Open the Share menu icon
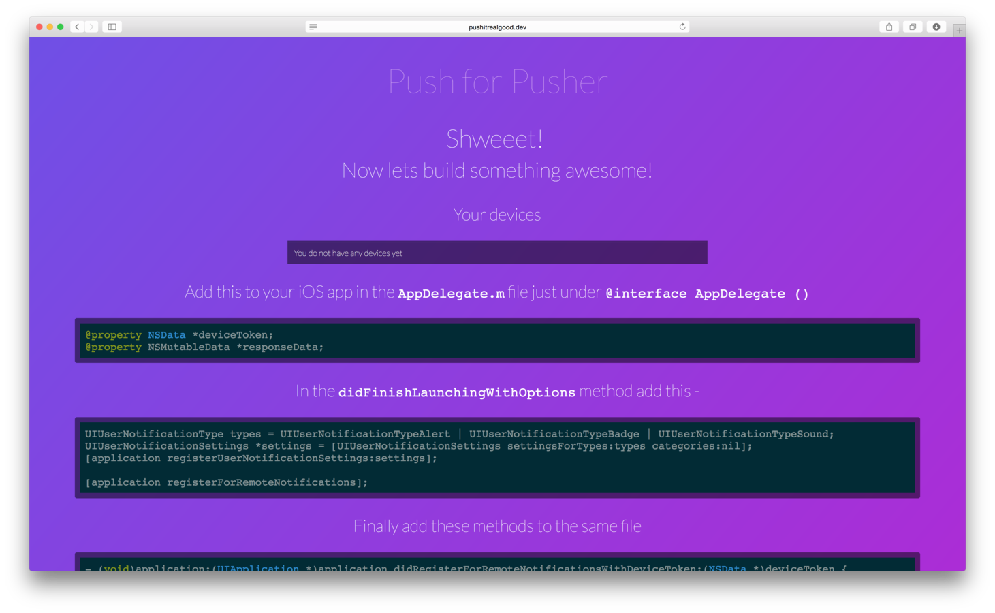 click(x=889, y=27)
